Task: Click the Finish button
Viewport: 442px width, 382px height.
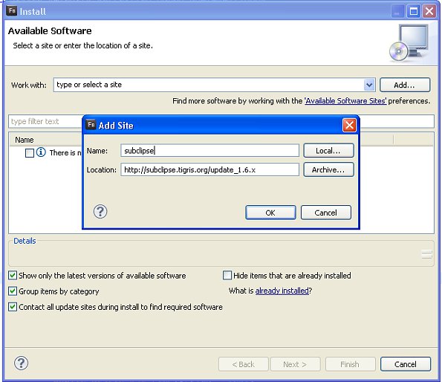Action: [x=350, y=364]
